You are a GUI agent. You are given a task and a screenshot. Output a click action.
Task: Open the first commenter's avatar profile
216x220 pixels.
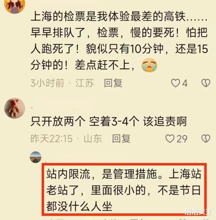[x=15, y=6]
